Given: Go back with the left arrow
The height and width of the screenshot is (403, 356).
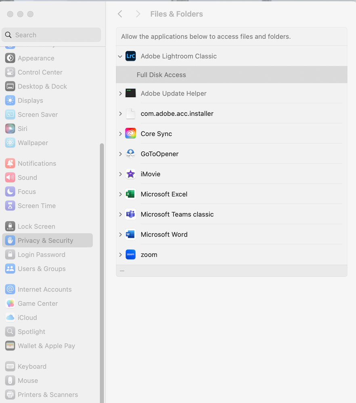Looking at the screenshot, I should tap(120, 14).
